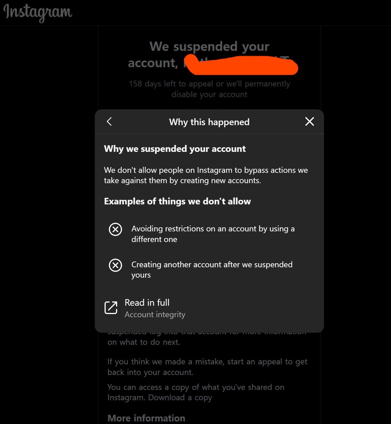
Task: Click the We suspended your account headline
Action: click(209, 47)
